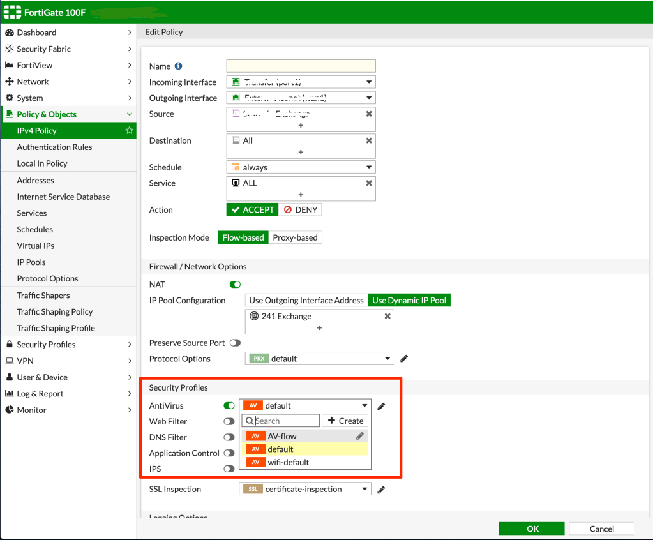Viewport: 653px width, 540px height.
Task: Remove the 241 Exchange IP pool entry
Action: tap(387, 316)
